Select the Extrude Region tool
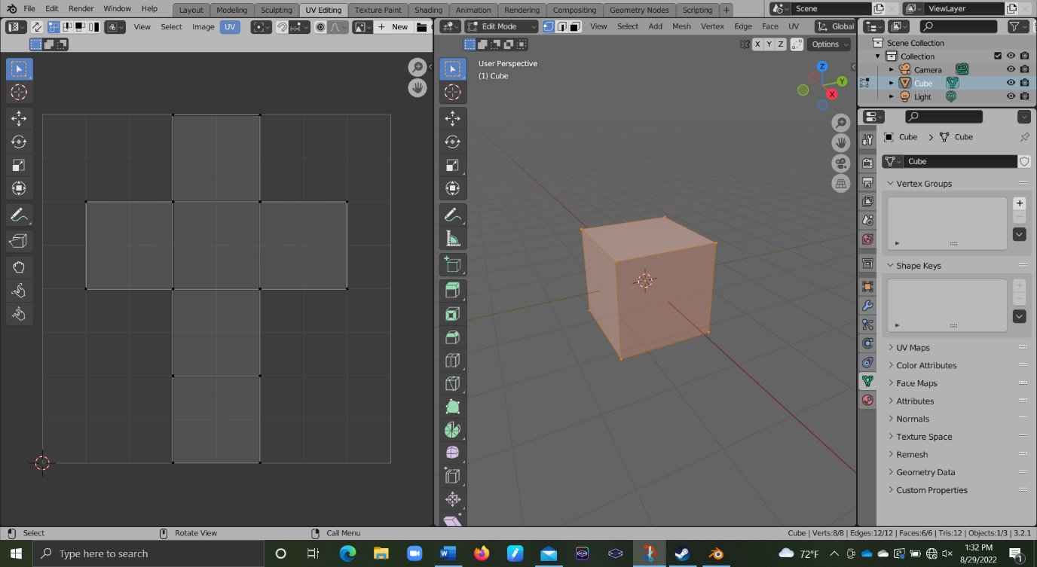This screenshot has height=567, width=1037. pyautogui.click(x=453, y=290)
